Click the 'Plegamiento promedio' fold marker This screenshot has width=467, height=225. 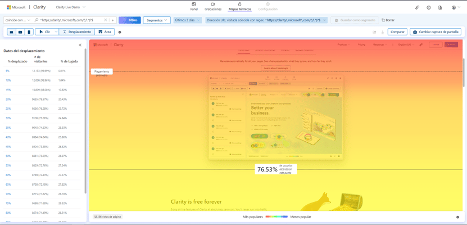[x=102, y=73]
